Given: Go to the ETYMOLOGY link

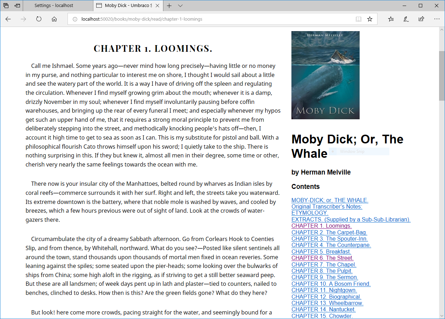Looking at the screenshot, I should tap(310, 213).
